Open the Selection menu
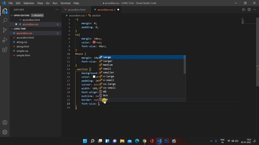 coord(29,3)
